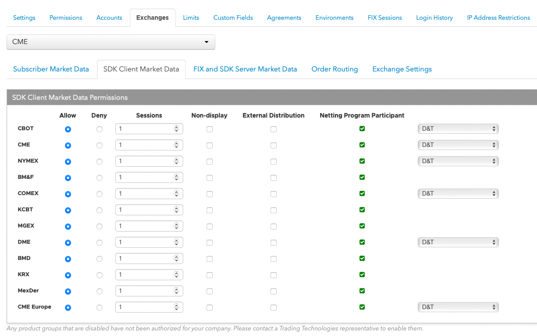Enable External Distribution for CME row

coord(273,145)
